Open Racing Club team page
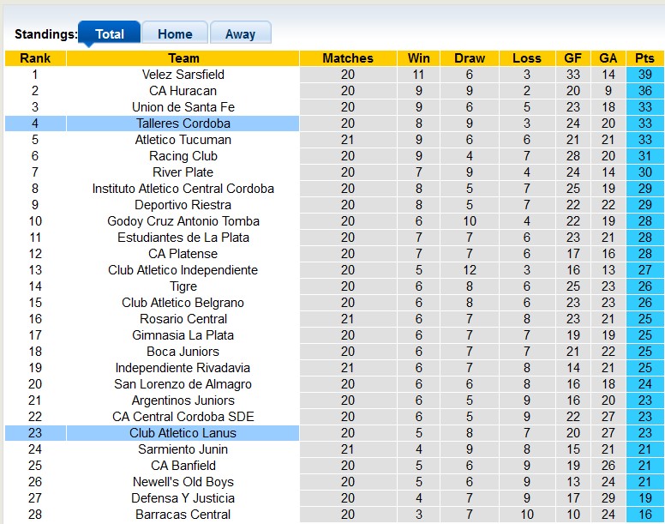This screenshot has width=665, height=524. click(x=183, y=156)
